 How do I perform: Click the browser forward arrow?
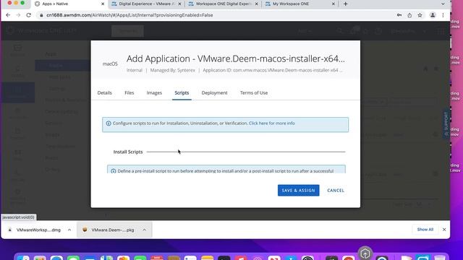coord(18,15)
